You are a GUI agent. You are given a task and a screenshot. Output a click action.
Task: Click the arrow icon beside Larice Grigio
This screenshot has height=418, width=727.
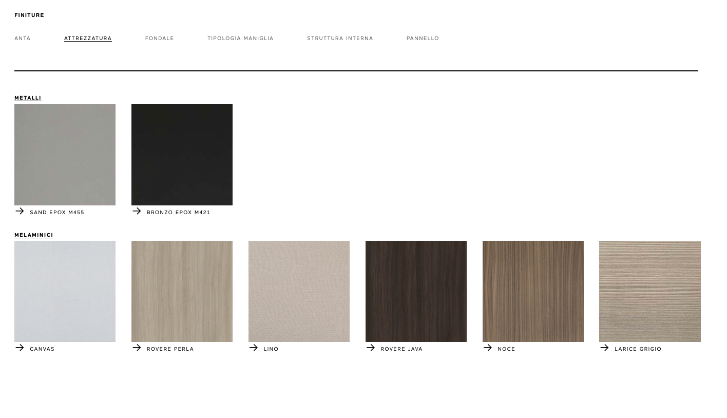coord(604,348)
